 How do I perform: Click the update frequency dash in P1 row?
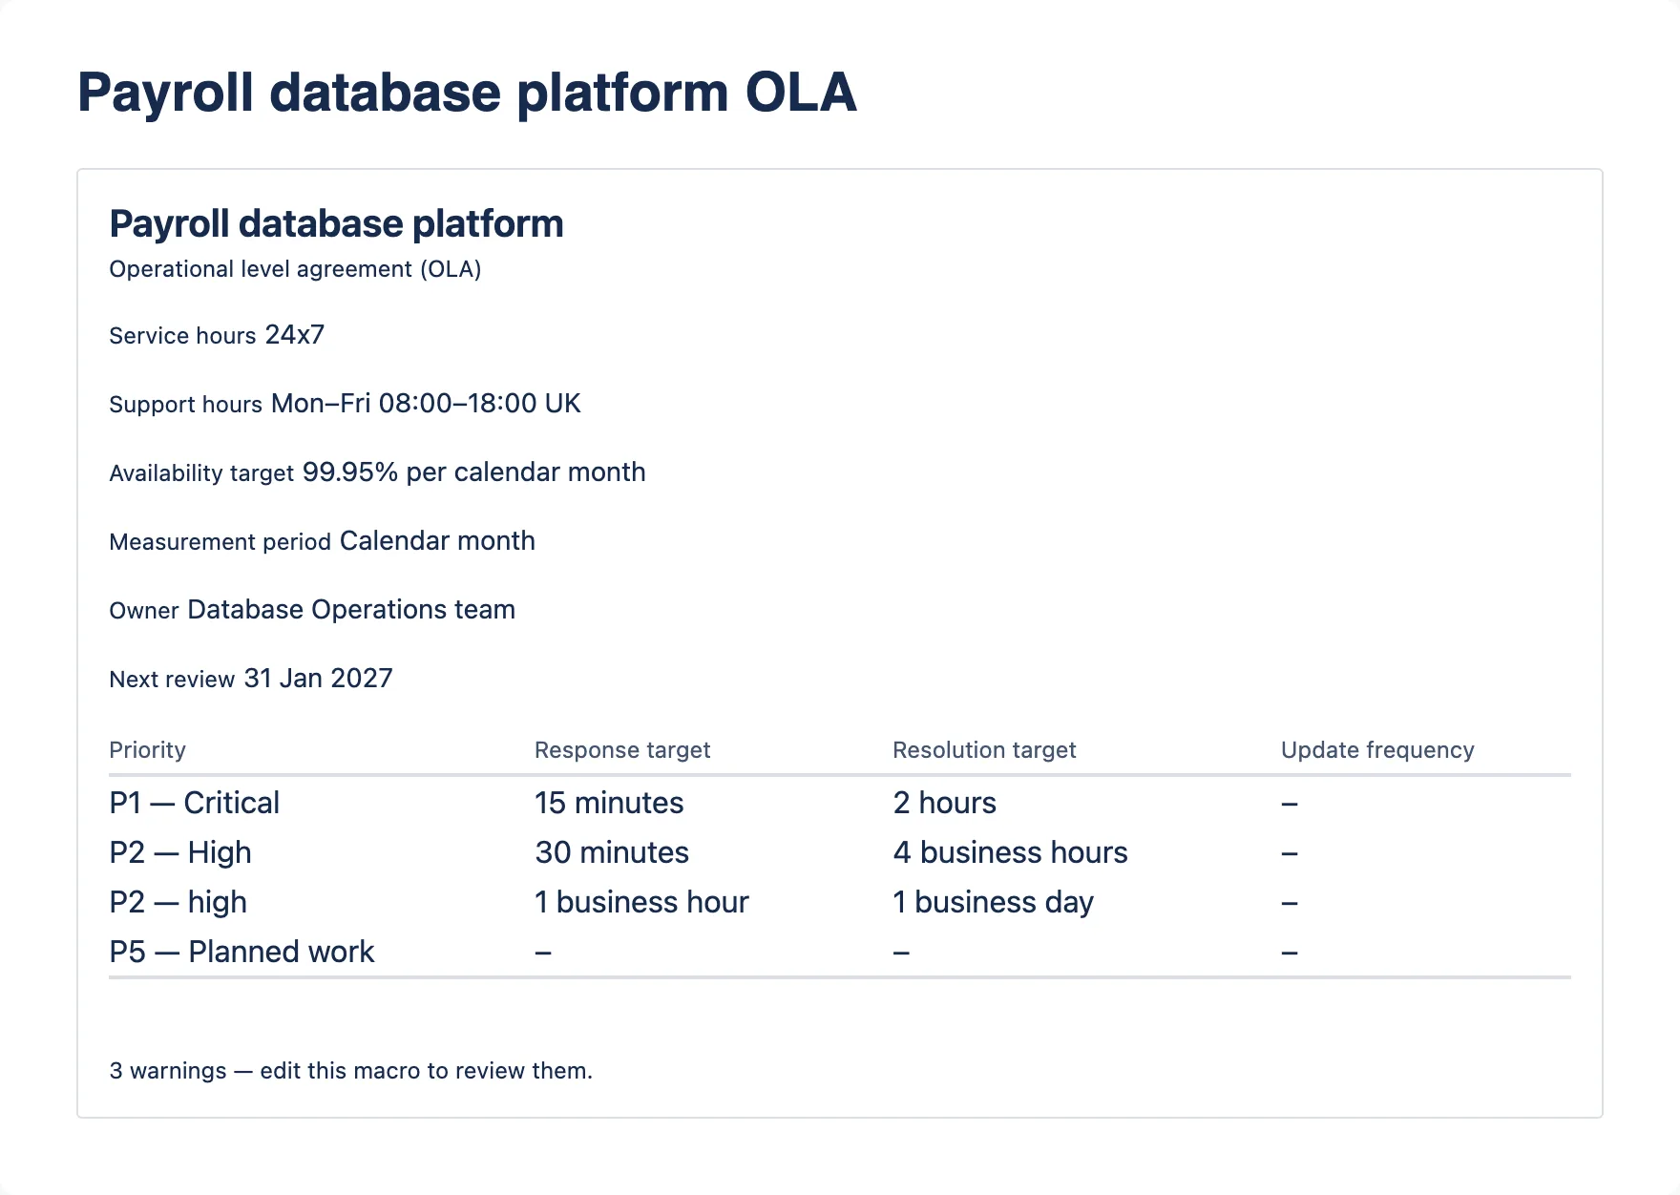[x=1290, y=804]
